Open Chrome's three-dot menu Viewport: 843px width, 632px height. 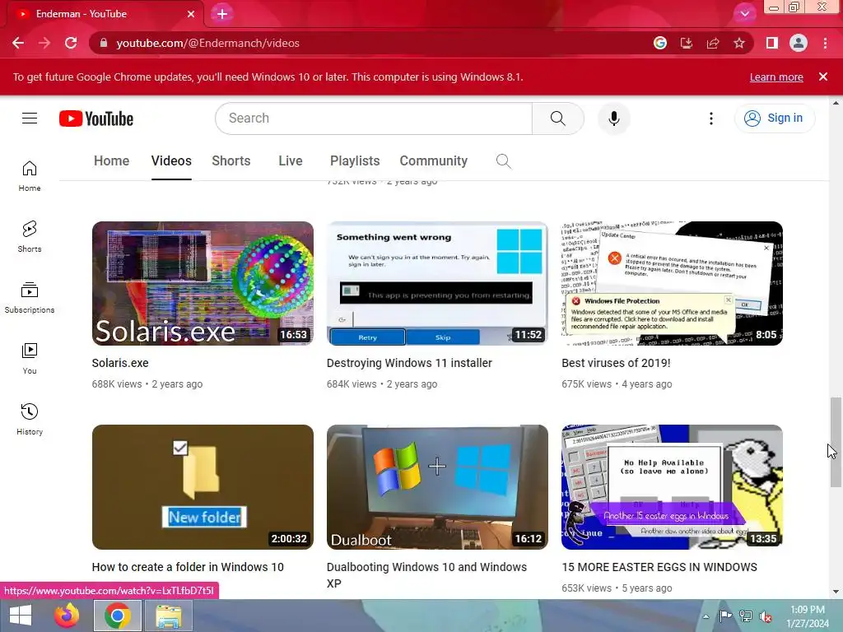pos(825,43)
